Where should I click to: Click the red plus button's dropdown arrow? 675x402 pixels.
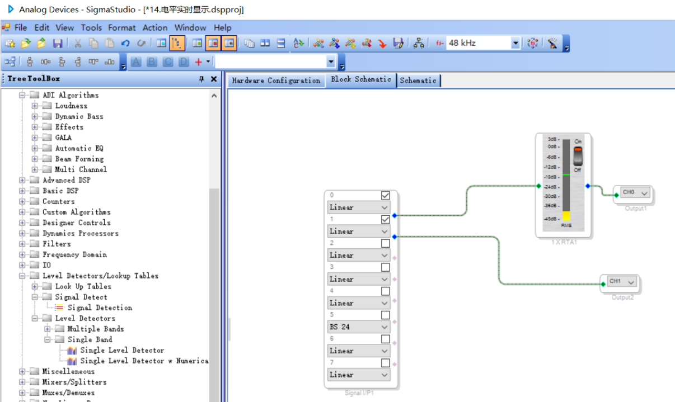point(208,62)
